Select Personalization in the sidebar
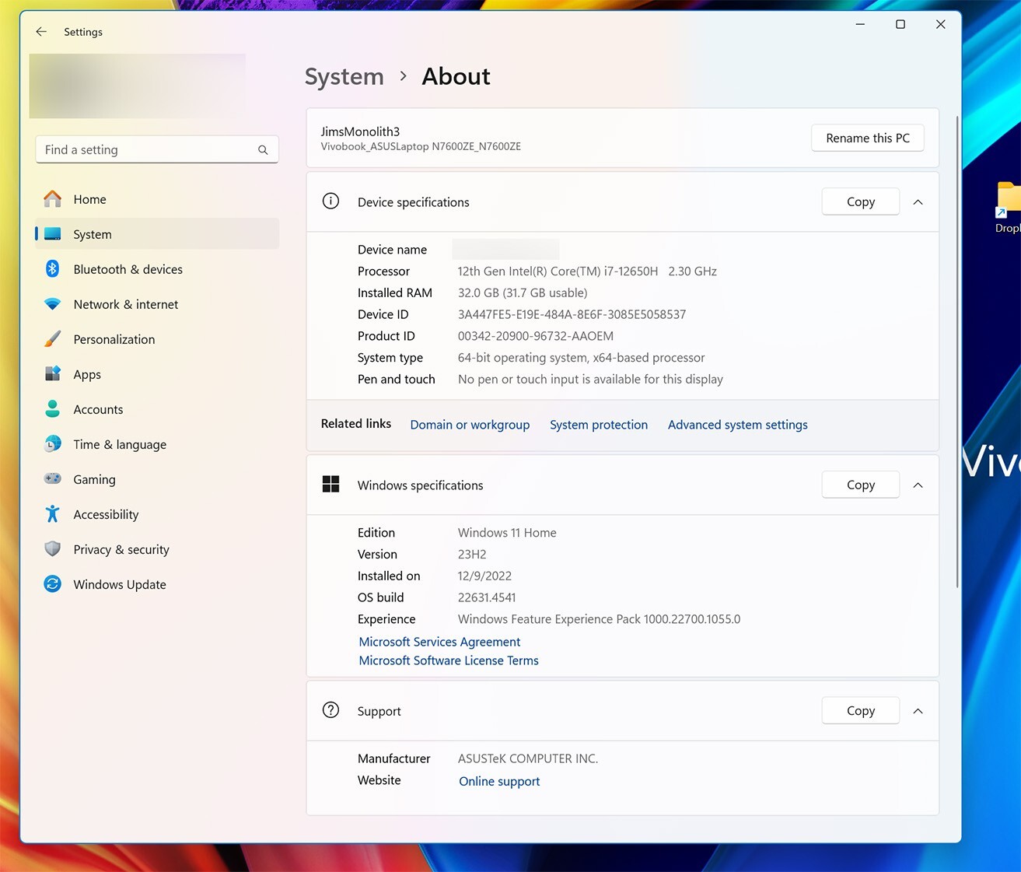 click(x=157, y=339)
